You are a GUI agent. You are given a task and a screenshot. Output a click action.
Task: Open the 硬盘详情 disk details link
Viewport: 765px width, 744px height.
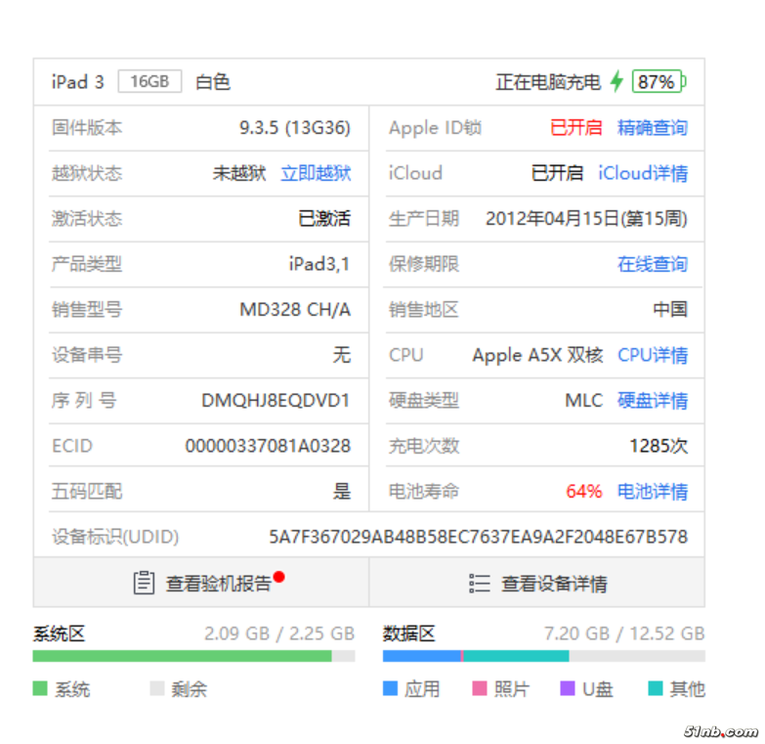652,400
